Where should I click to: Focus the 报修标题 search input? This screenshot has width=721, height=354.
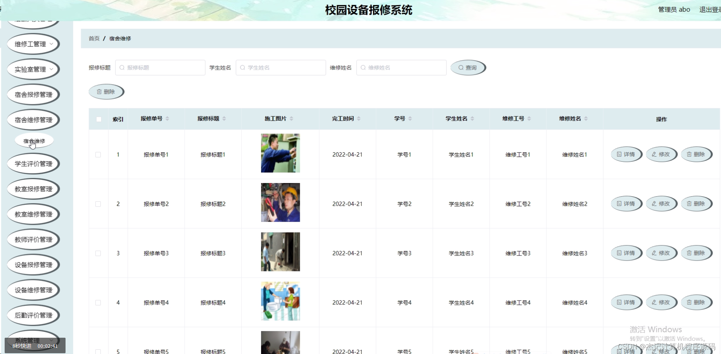click(160, 67)
